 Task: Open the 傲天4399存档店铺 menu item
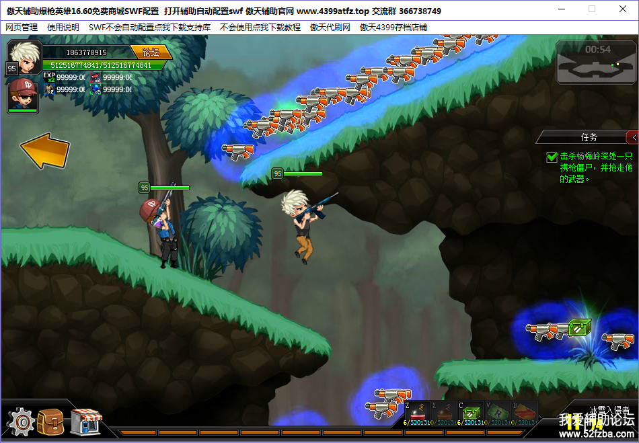(393, 28)
